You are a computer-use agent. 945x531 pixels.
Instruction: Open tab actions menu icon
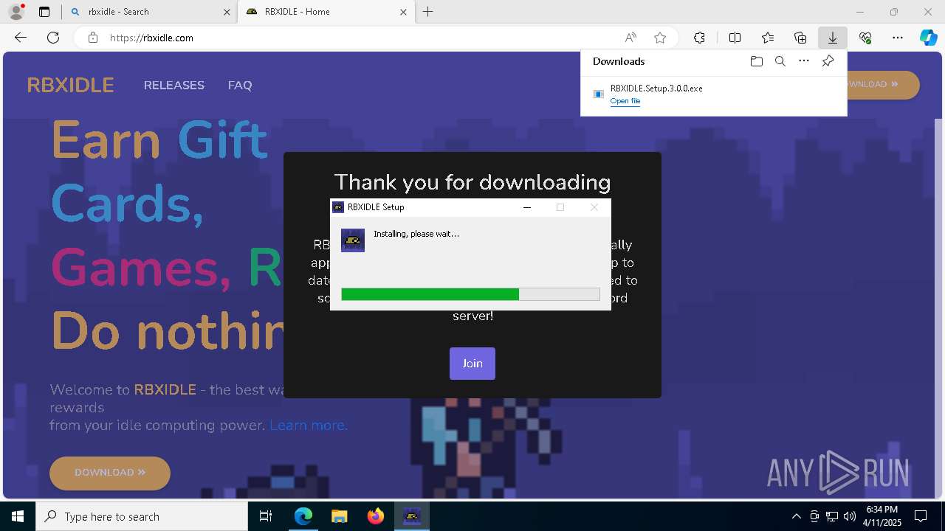click(x=44, y=12)
